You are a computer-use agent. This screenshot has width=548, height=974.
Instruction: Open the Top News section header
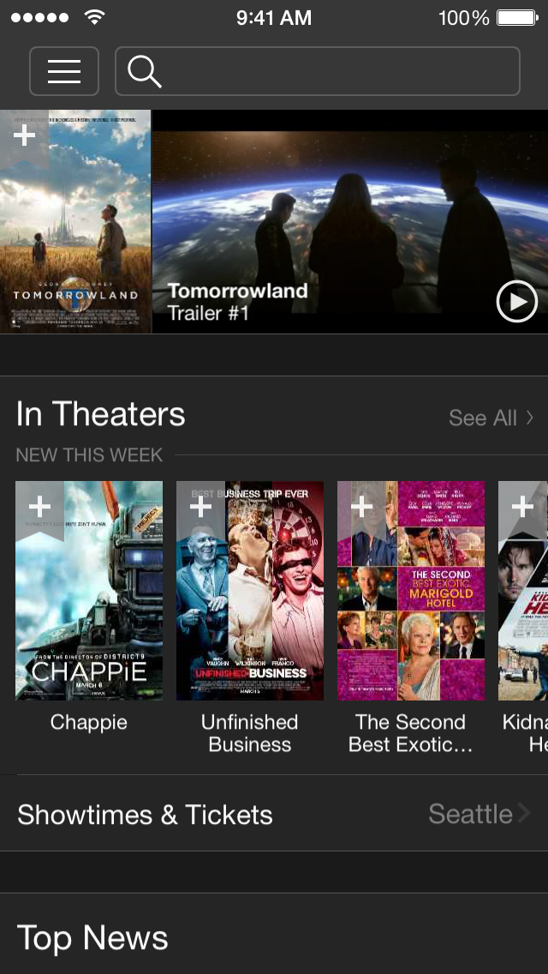pyautogui.click(x=92, y=937)
